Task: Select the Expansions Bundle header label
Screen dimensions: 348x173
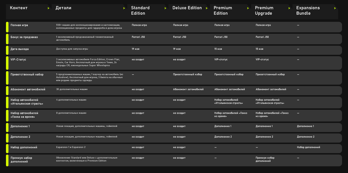Action: pos(308,11)
